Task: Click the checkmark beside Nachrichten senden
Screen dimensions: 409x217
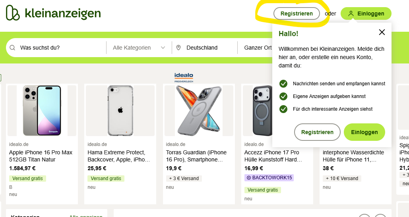Action: pyautogui.click(x=283, y=84)
